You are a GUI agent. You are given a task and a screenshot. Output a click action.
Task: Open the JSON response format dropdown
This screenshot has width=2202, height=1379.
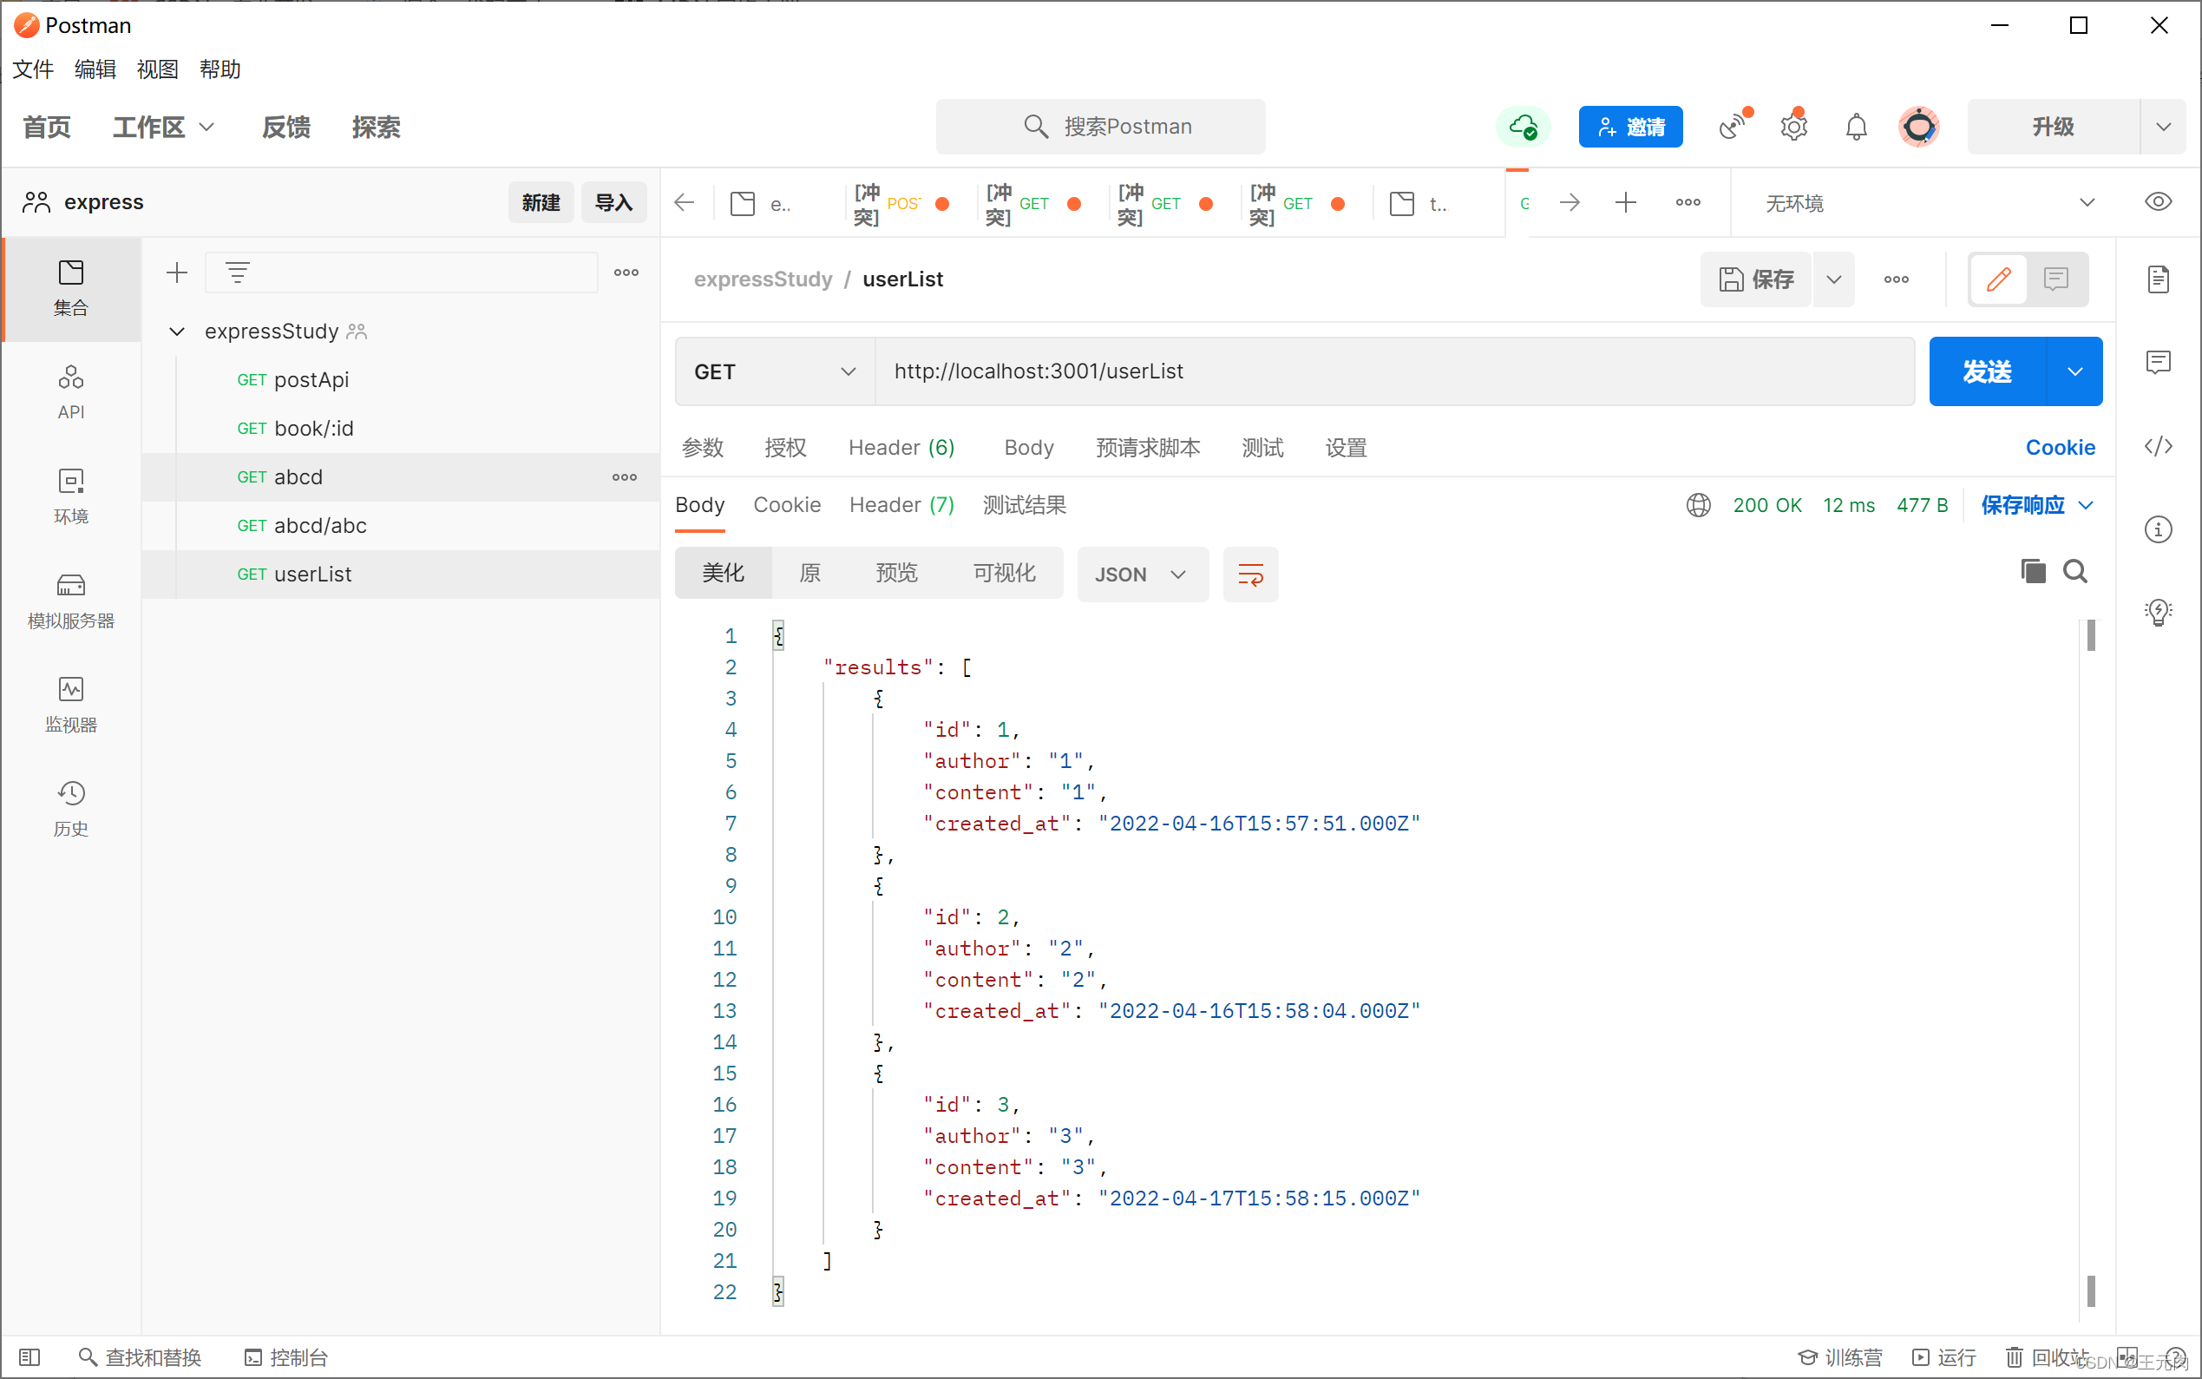[x=1143, y=575]
